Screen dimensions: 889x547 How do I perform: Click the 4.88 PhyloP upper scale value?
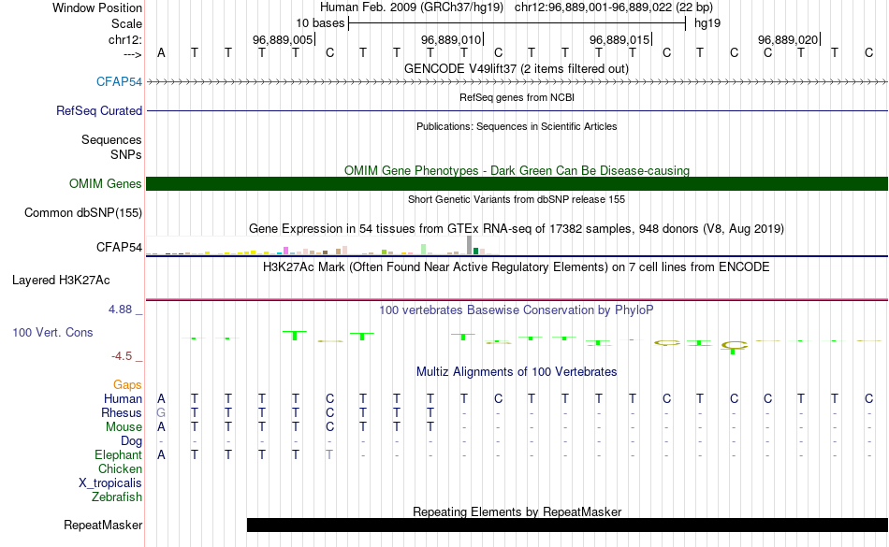point(120,309)
